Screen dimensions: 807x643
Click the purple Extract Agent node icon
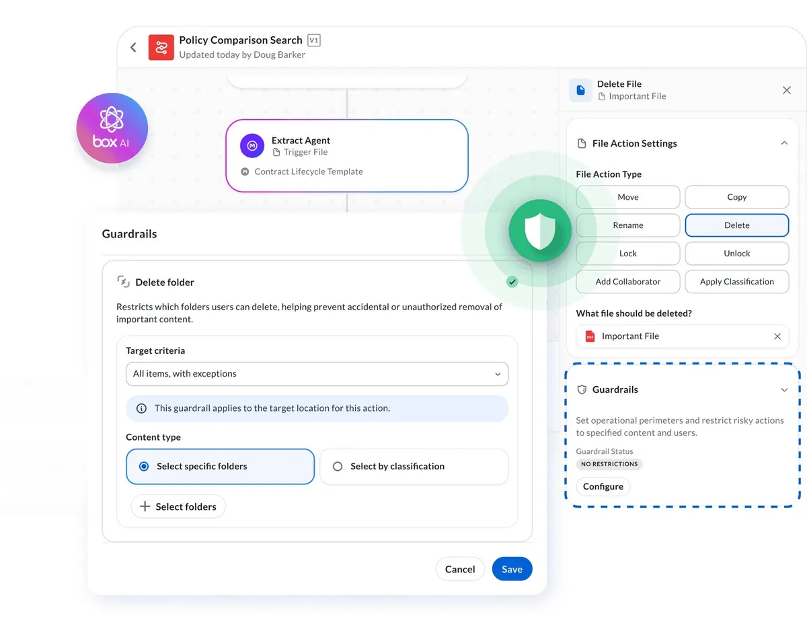[x=252, y=146]
